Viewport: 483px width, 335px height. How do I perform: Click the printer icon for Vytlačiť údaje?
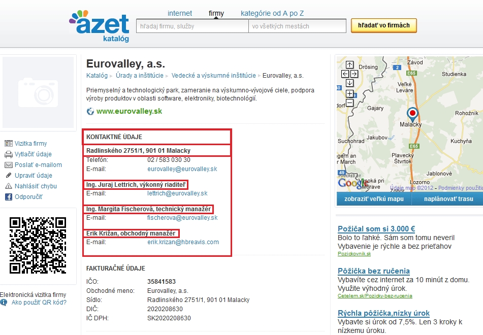pos(9,154)
